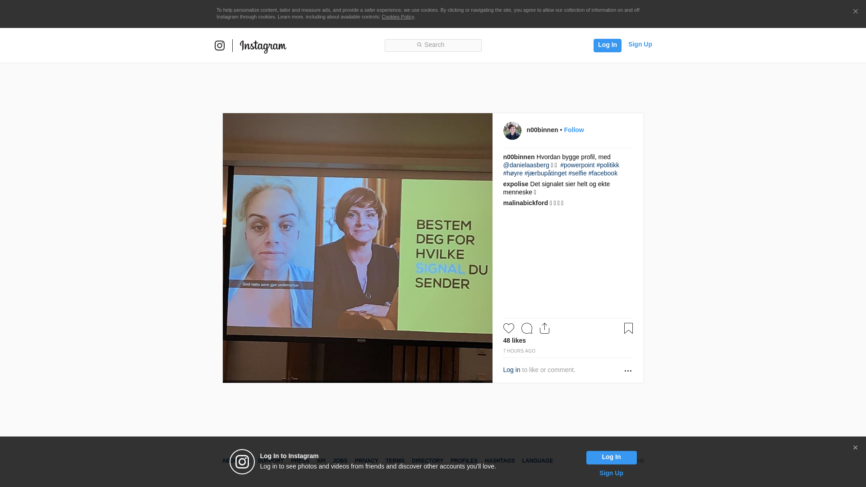Image resolution: width=866 pixels, height=487 pixels.
Task: Click the Search input field
Action: 433,45
